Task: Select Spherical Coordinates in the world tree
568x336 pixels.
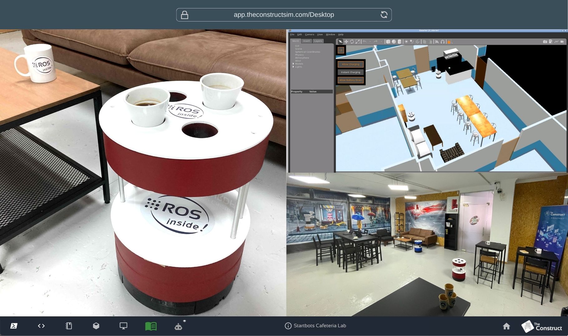Action: point(308,52)
